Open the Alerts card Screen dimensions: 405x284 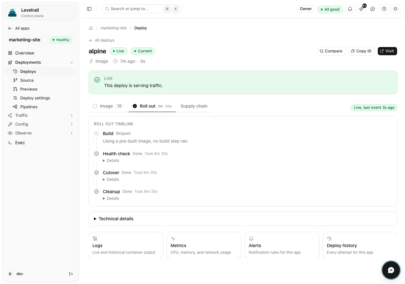coord(282,246)
